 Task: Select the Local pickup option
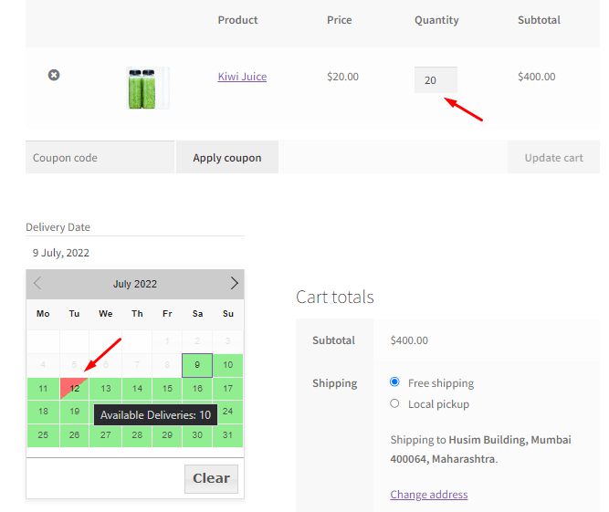pos(395,403)
